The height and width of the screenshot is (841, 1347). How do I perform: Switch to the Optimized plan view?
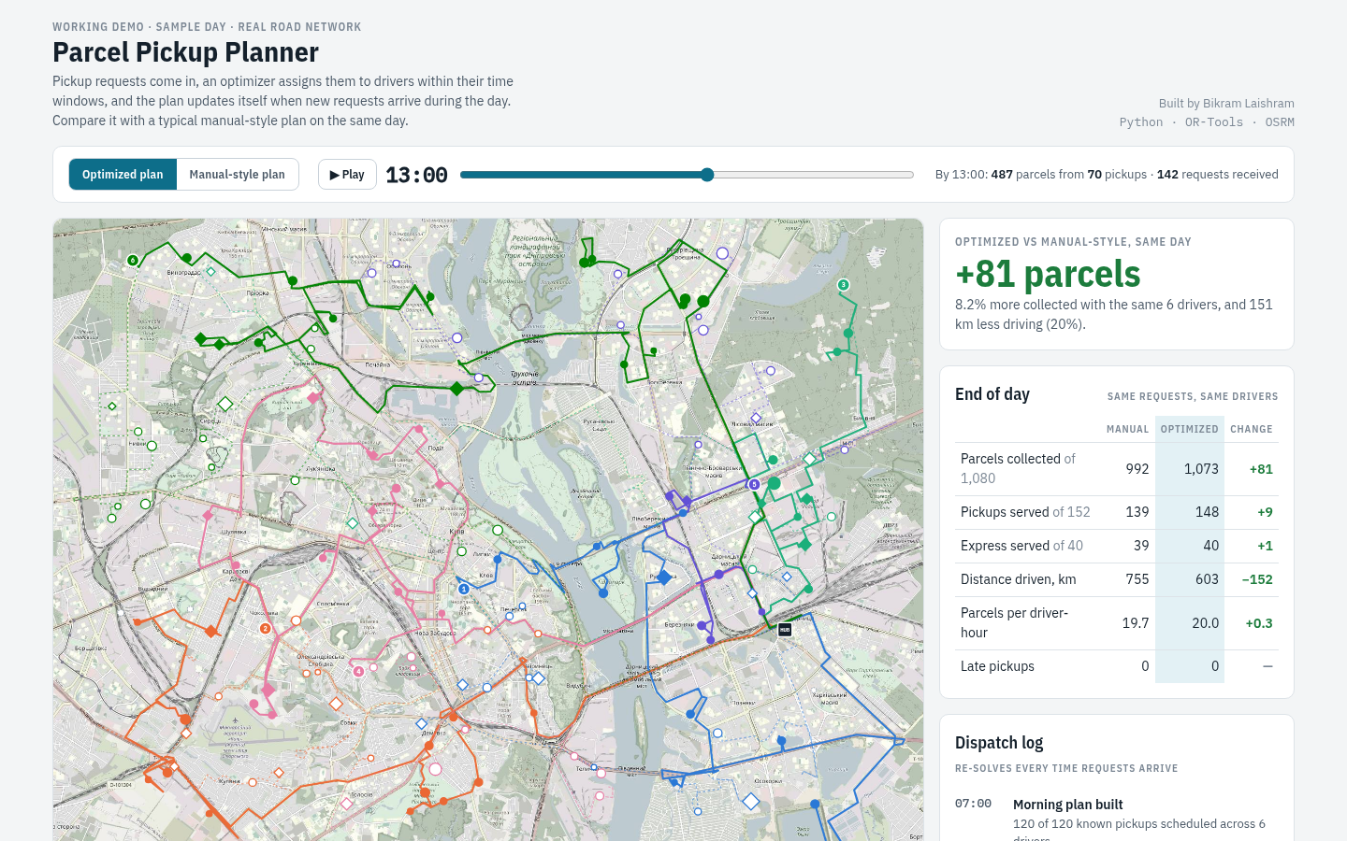coord(123,175)
